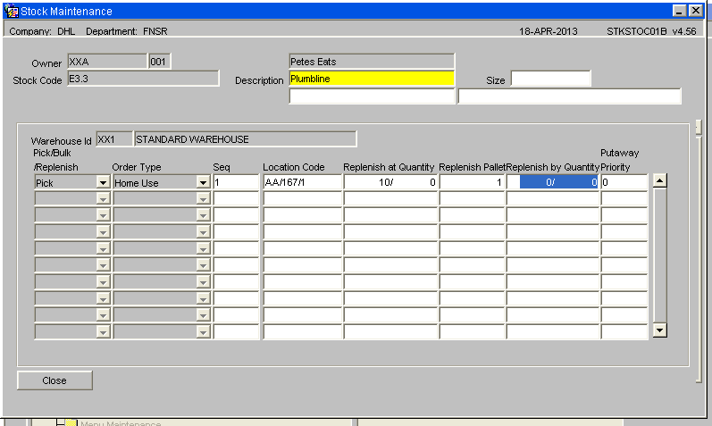Close the Stock Maintenance window with X

pyautogui.click(x=695, y=11)
